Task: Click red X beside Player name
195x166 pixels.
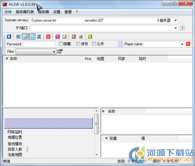Action: (188, 44)
